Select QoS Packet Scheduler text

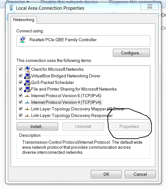[x=53, y=82]
